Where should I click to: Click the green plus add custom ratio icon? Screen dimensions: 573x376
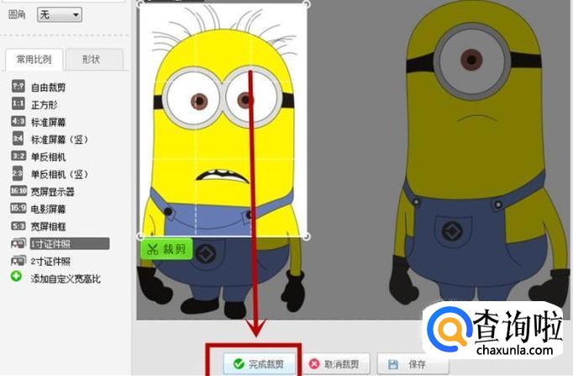(17, 277)
